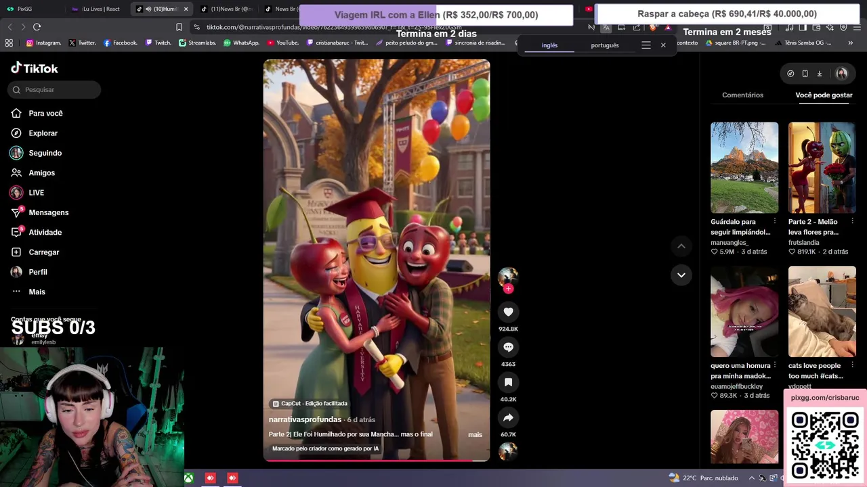Screen dimensions: 867x487
Task: Close the translate popup
Action: [x=663, y=45]
